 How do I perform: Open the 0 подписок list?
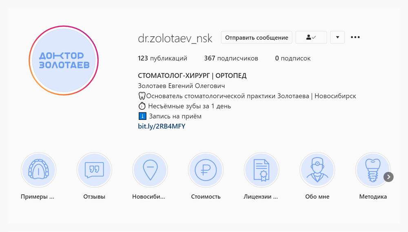[293, 58]
